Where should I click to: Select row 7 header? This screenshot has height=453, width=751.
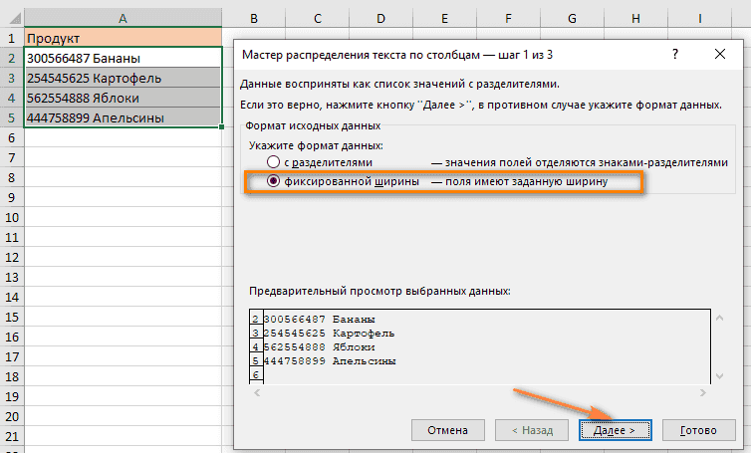click(x=11, y=157)
